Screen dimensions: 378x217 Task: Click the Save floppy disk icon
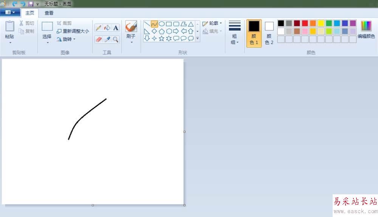[31, 4]
